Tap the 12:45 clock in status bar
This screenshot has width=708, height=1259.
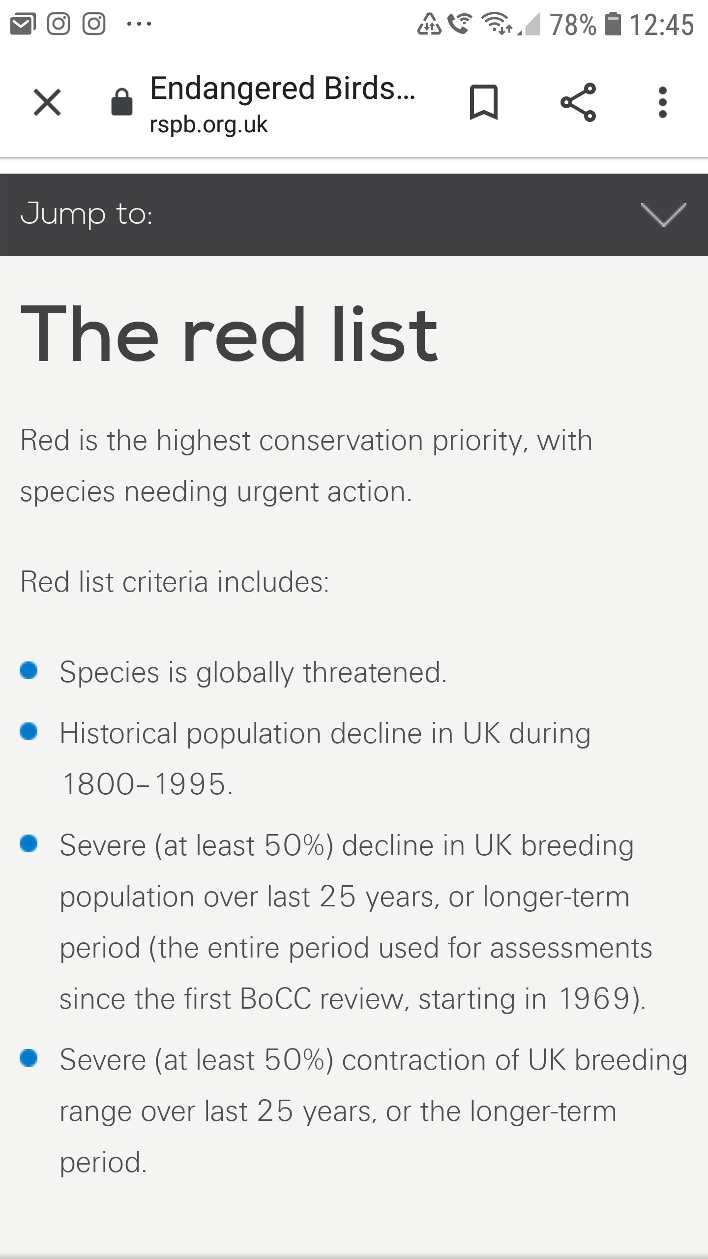(x=662, y=25)
